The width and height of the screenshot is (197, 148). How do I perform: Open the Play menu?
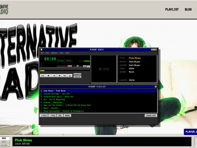click(x=47, y=53)
